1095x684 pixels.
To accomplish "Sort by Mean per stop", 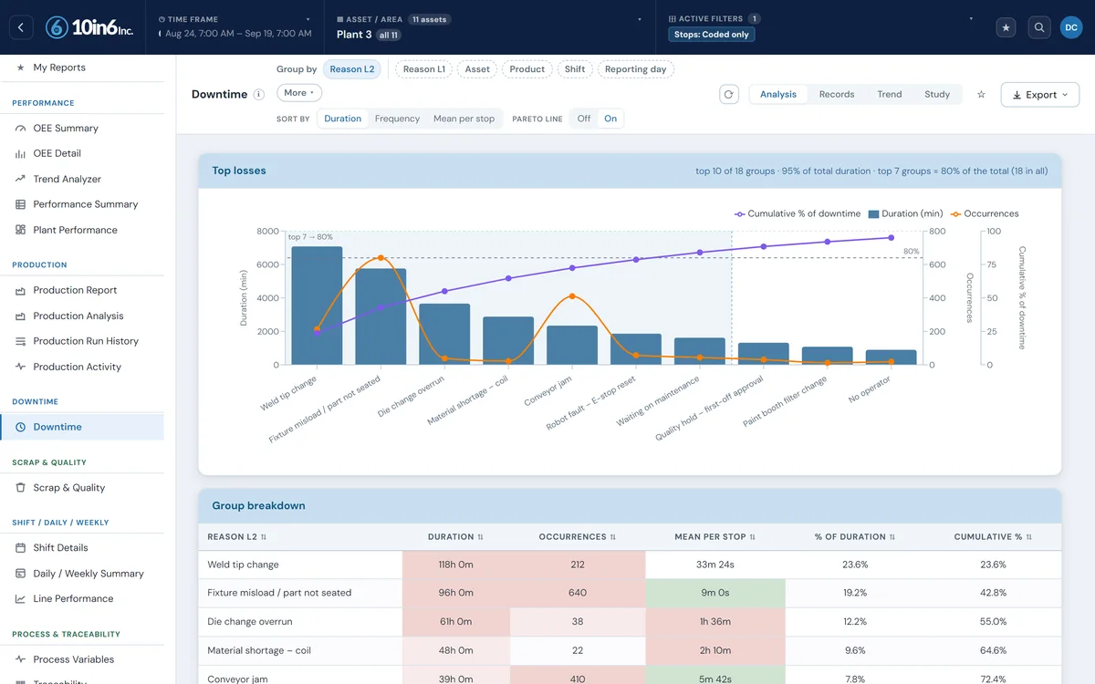I will coord(464,119).
